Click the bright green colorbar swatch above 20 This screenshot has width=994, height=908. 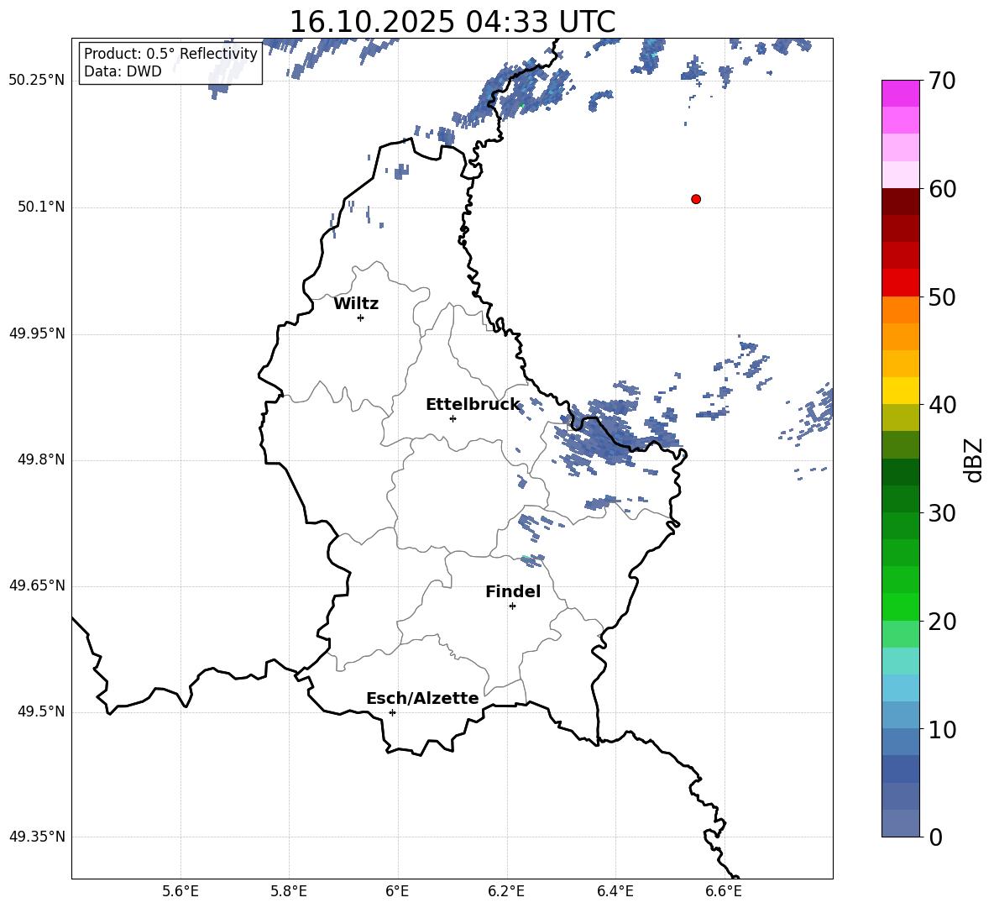pos(901,606)
